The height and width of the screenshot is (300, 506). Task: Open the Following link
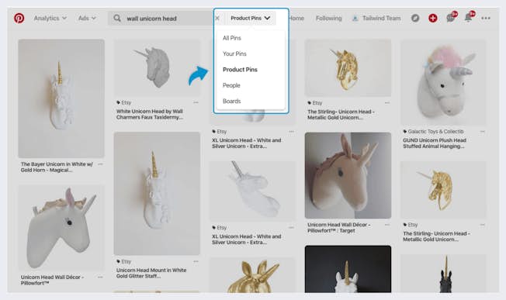click(x=328, y=18)
